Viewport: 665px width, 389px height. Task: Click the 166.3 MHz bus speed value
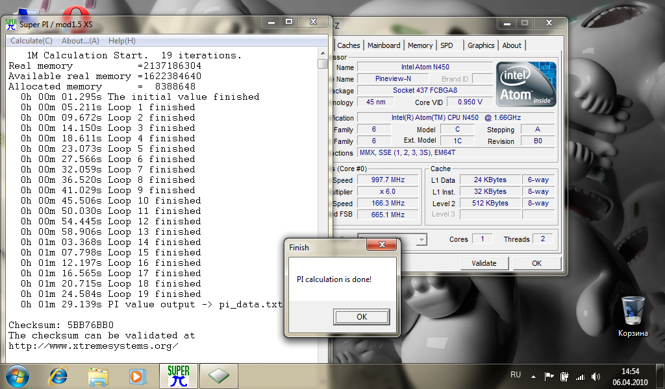388,203
